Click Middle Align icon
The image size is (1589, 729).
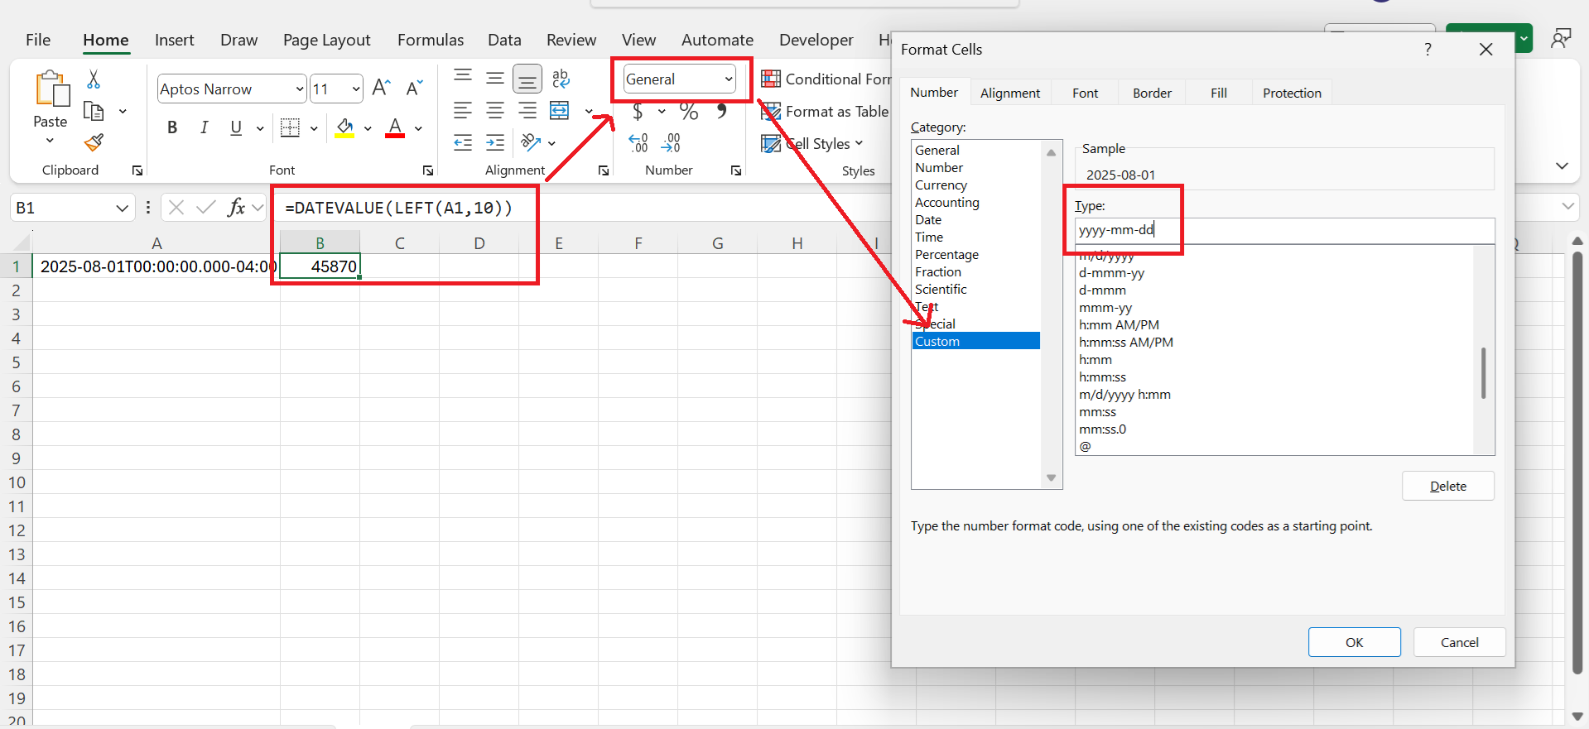point(495,78)
